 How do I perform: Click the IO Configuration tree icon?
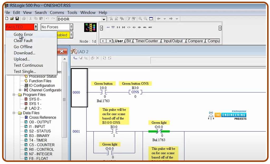[x=26, y=85]
